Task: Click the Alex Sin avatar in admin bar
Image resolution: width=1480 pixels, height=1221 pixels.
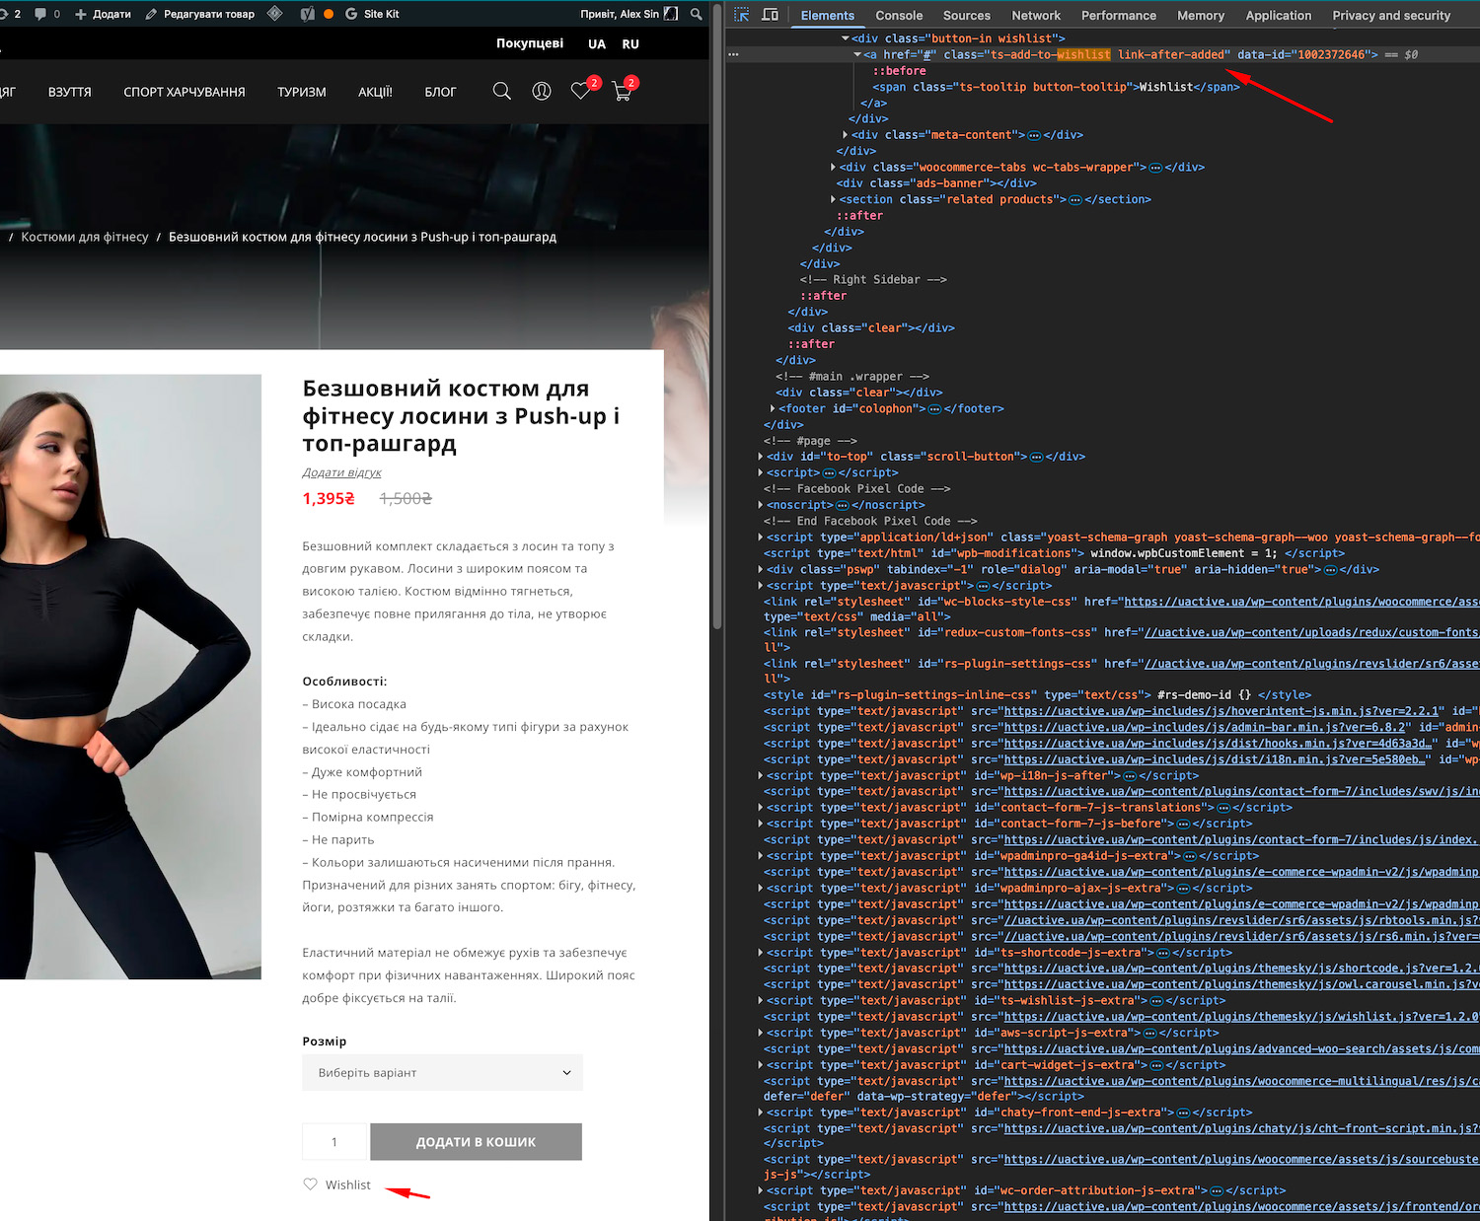Action: tap(671, 14)
